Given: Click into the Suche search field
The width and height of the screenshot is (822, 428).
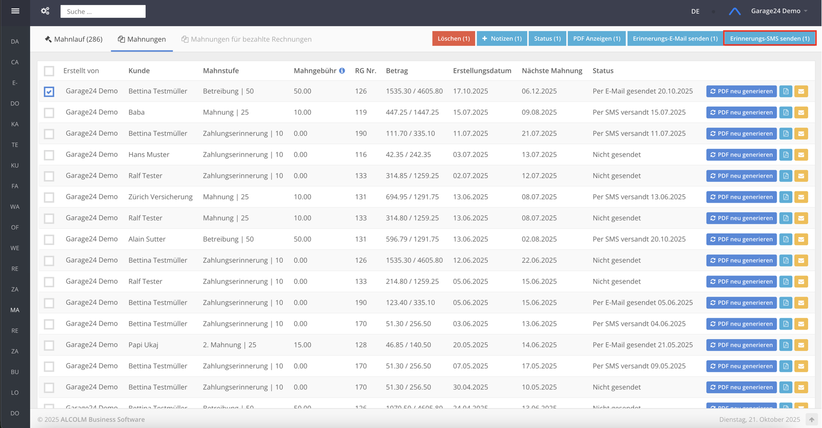Looking at the screenshot, I should (103, 11).
